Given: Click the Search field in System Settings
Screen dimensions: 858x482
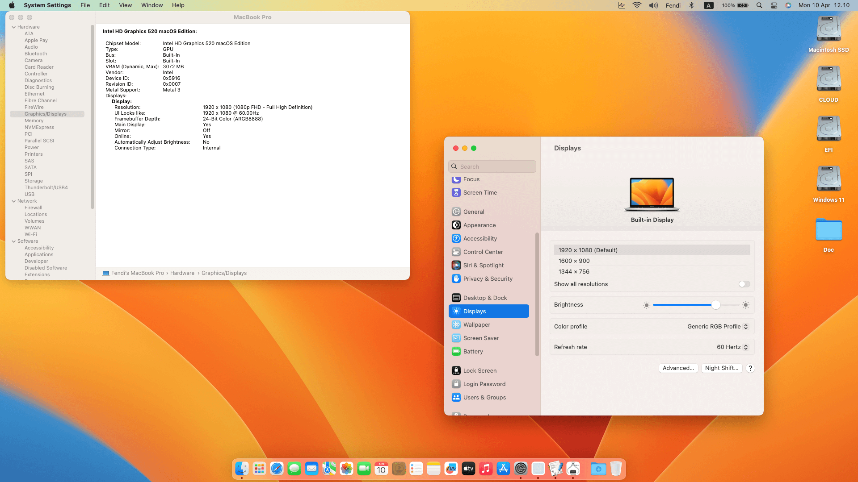Looking at the screenshot, I should click(x=492, y=166).
